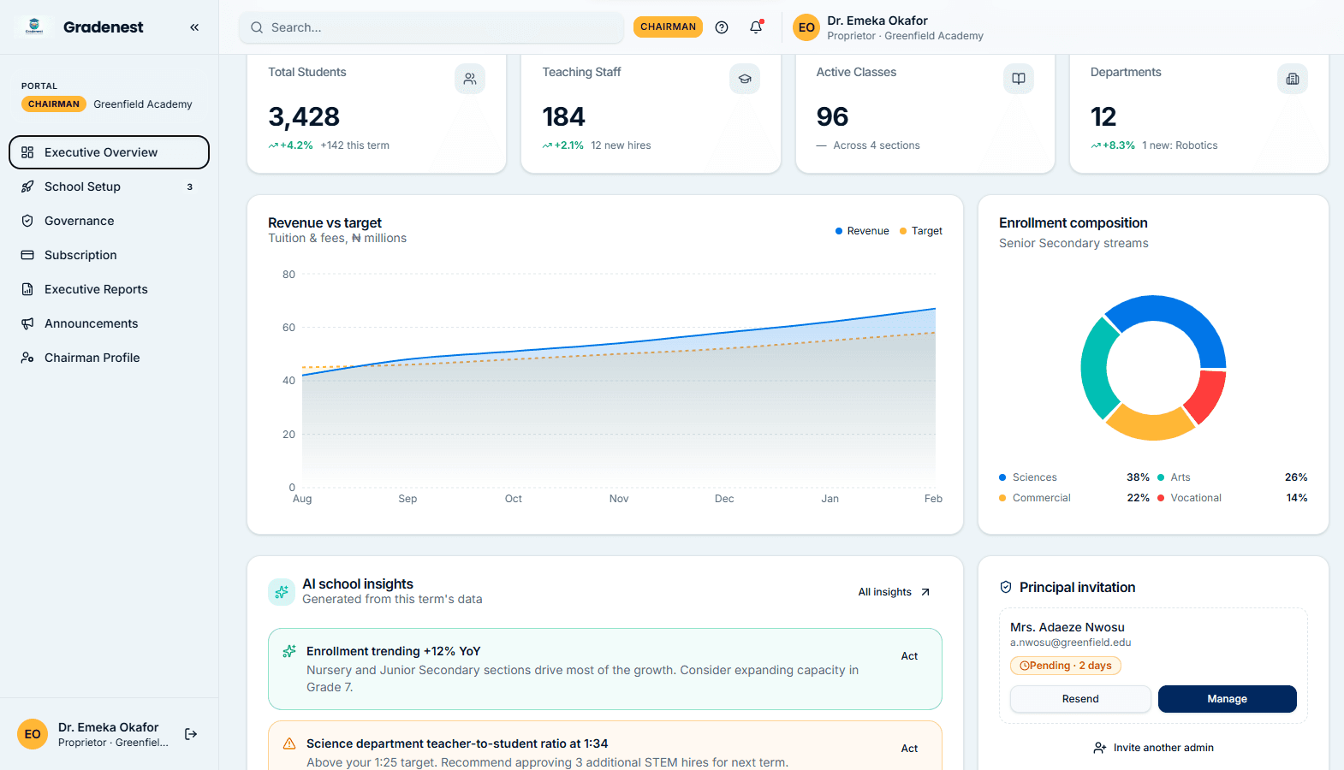
Task: Click the Teaching Staff graduation cap icon
Action: [x=745, y=79]
